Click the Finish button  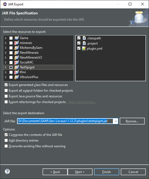pyautogui.click(x=106, y=172)
